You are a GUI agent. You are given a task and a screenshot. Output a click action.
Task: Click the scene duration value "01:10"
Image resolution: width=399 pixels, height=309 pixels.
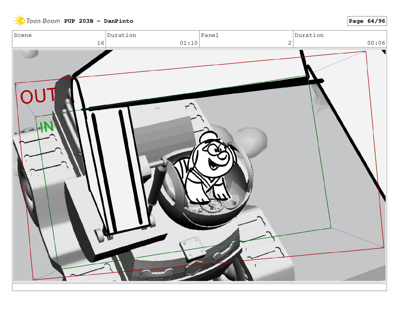[x=189, y=43]
